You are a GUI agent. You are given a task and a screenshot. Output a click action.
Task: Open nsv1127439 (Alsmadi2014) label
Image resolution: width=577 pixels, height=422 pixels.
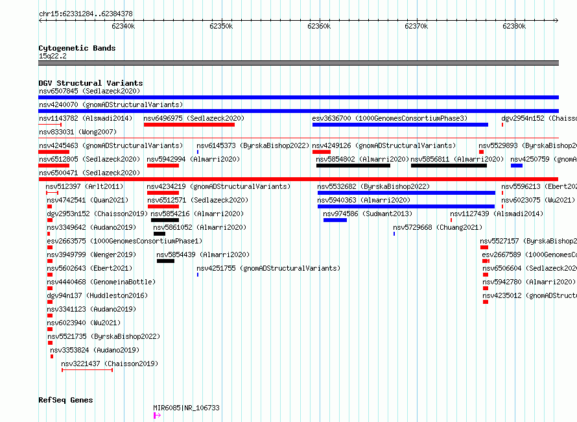coord(497,214)
